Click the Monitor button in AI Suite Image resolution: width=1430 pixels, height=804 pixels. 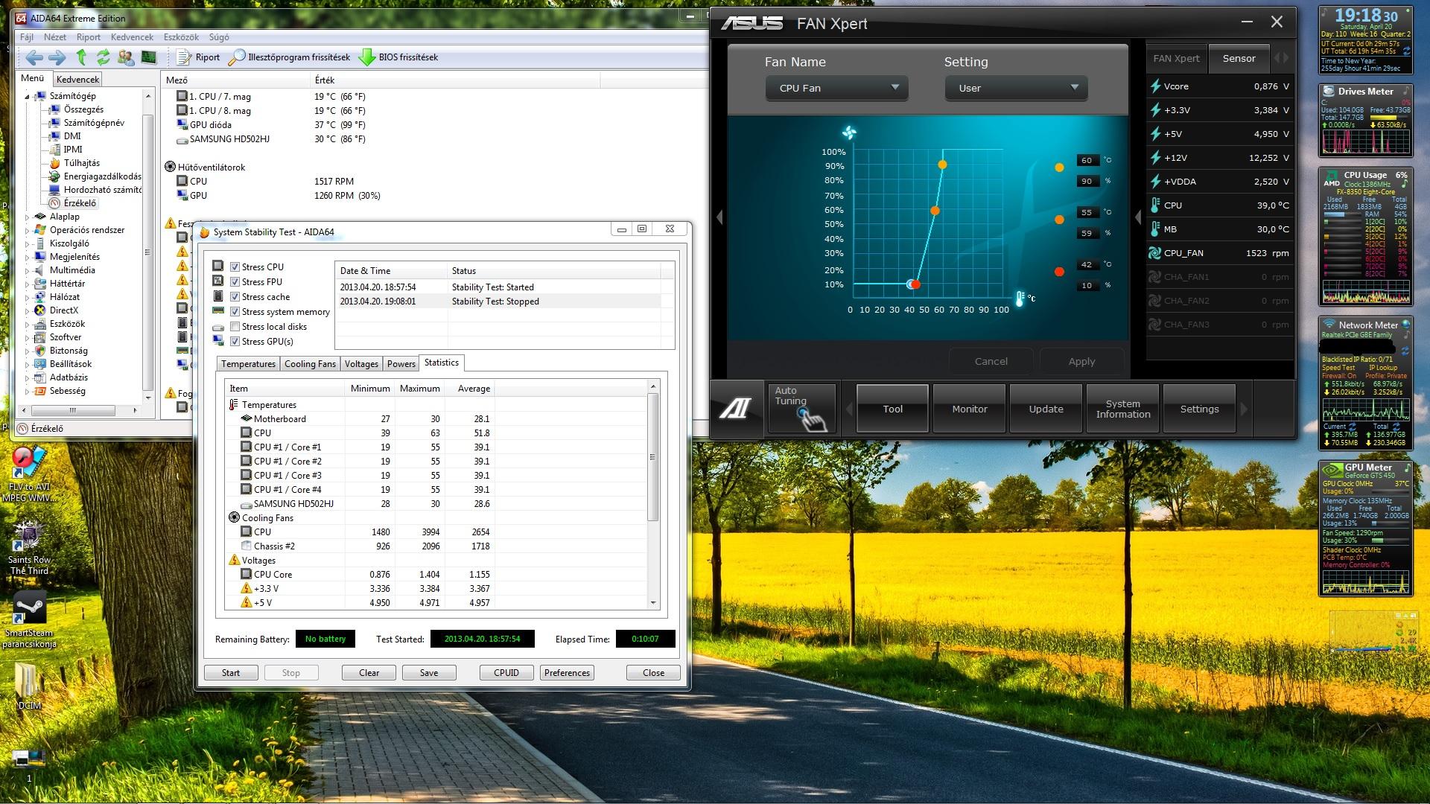(970, 409)
